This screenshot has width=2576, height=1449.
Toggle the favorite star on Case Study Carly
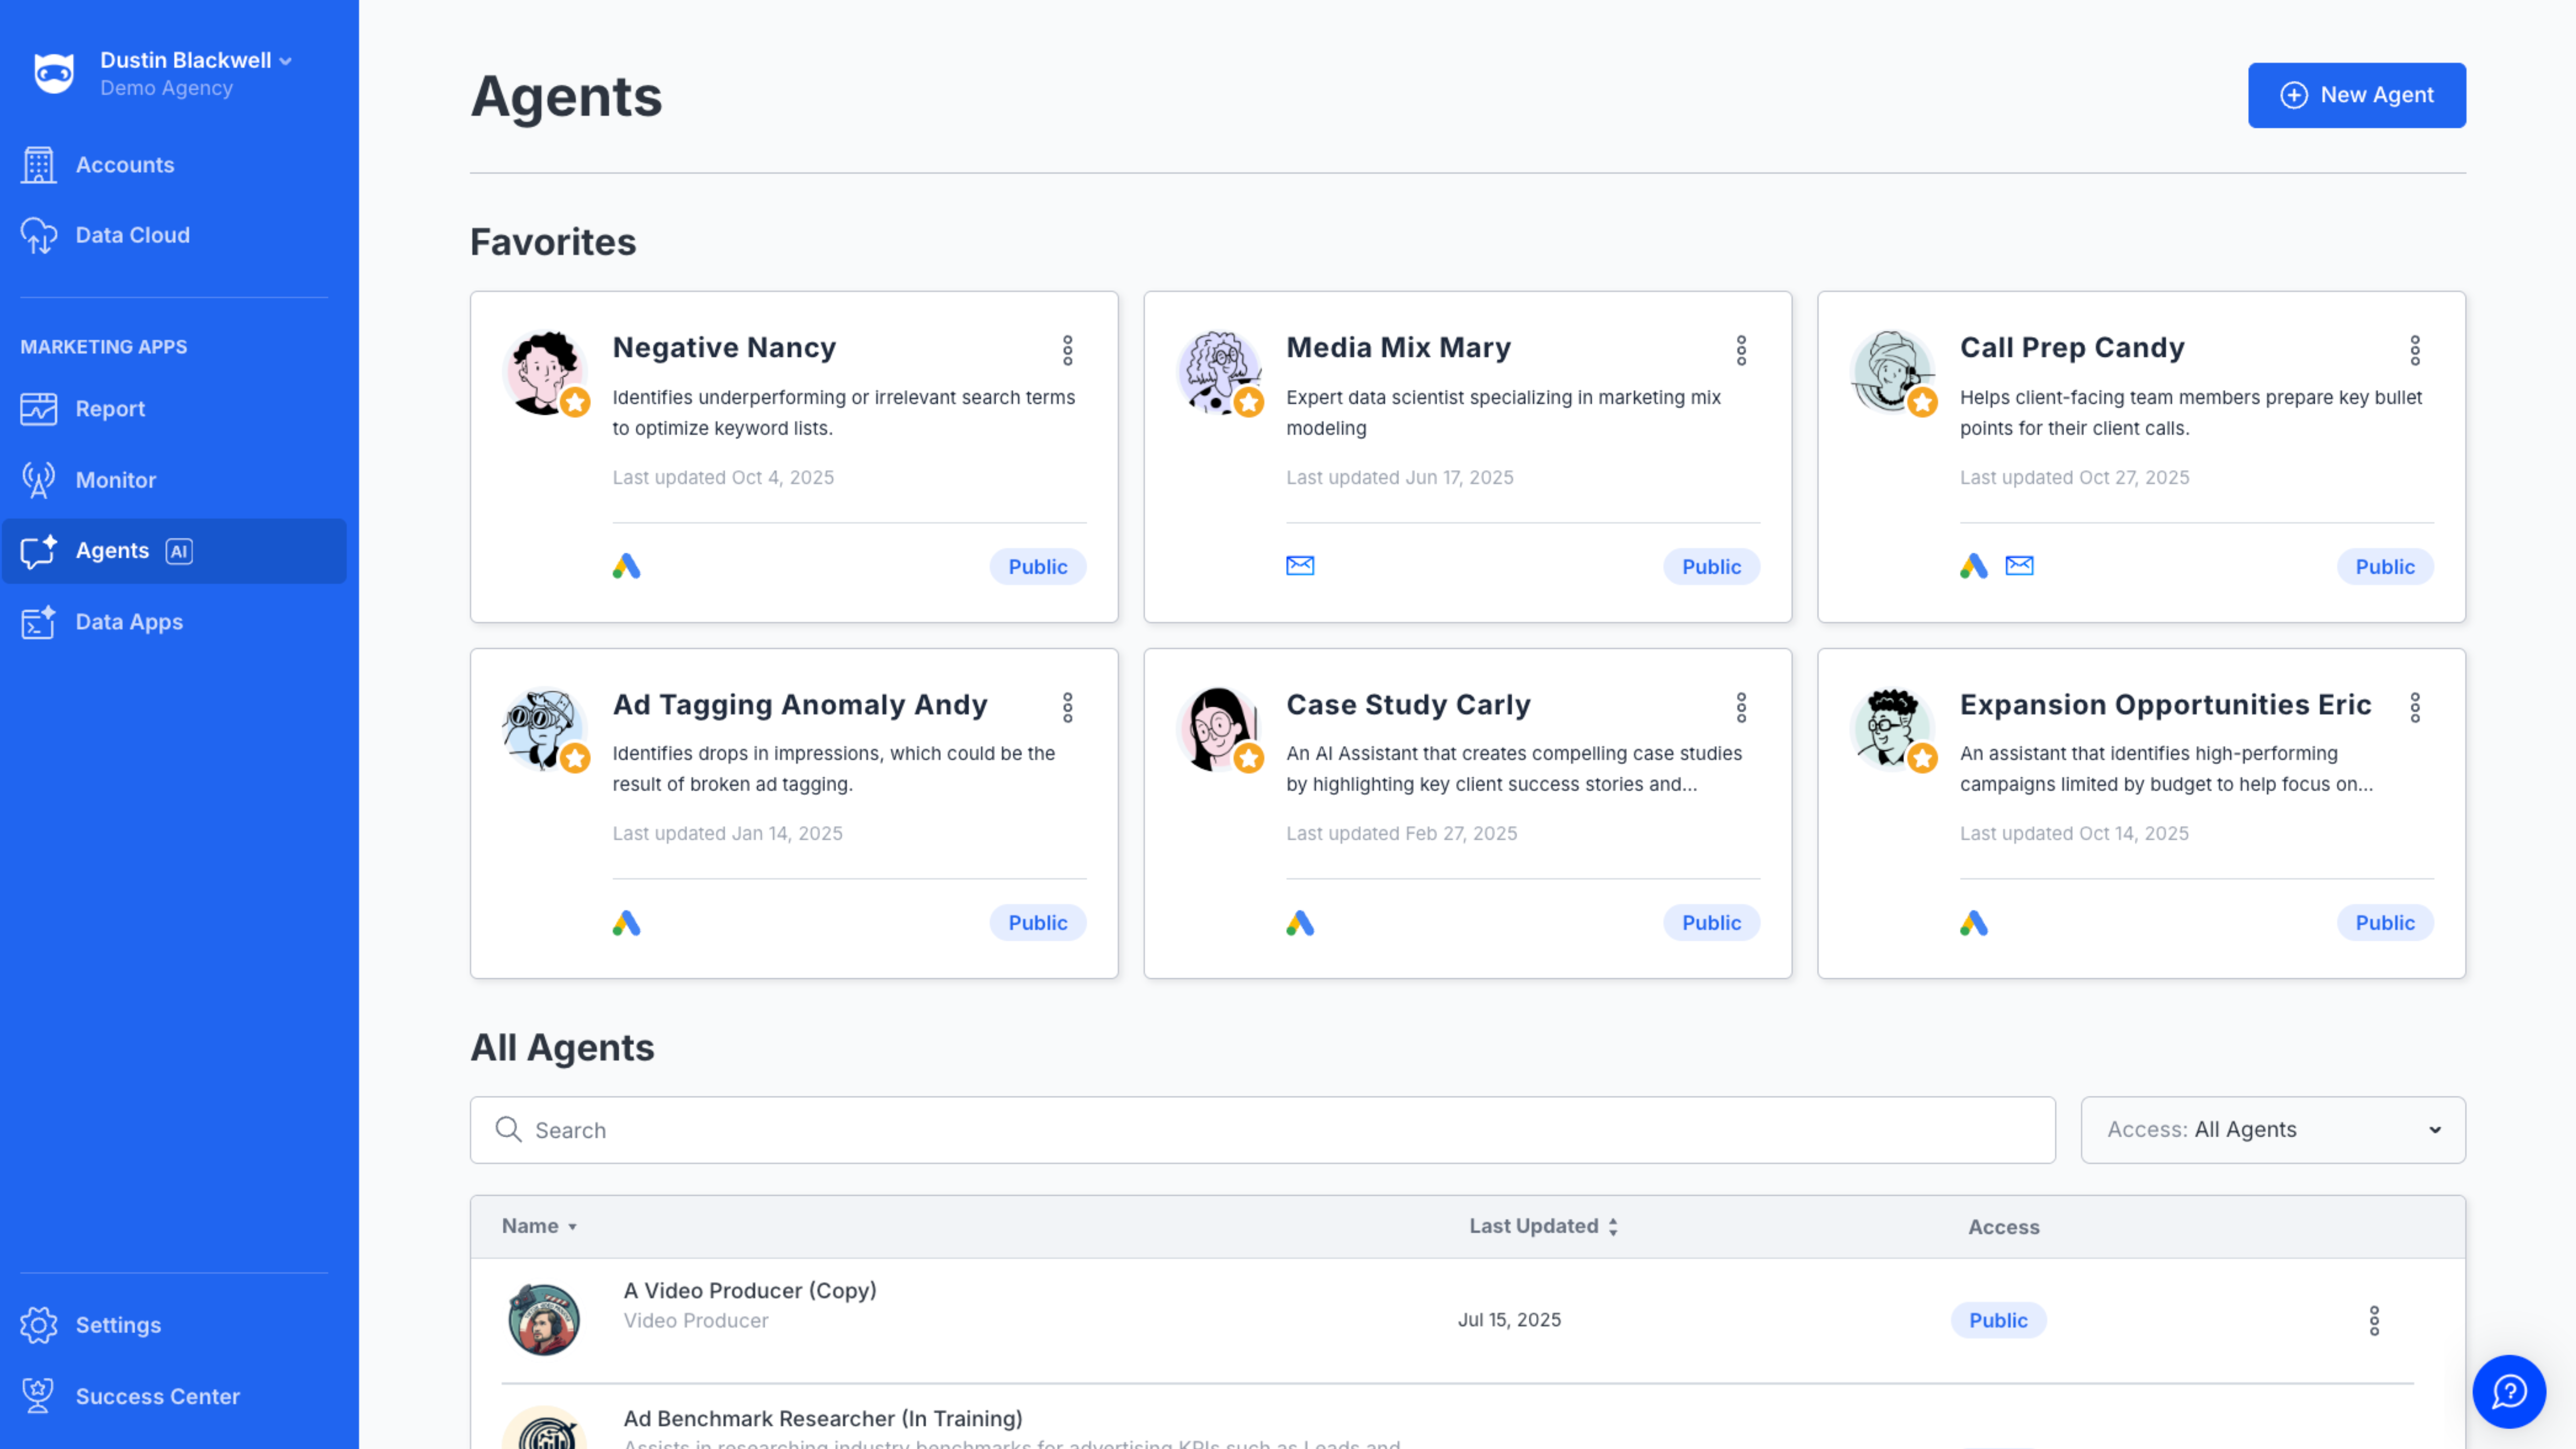pyautogui.click(x=1248, y=759)
